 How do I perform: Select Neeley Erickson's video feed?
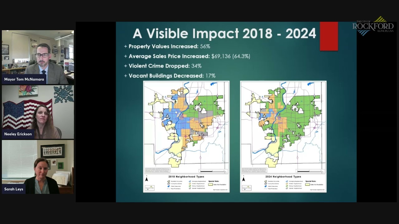pos(38,112)
